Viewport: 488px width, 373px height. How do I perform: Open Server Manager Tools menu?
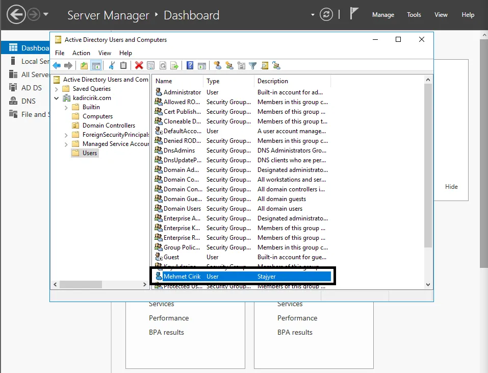414,15
